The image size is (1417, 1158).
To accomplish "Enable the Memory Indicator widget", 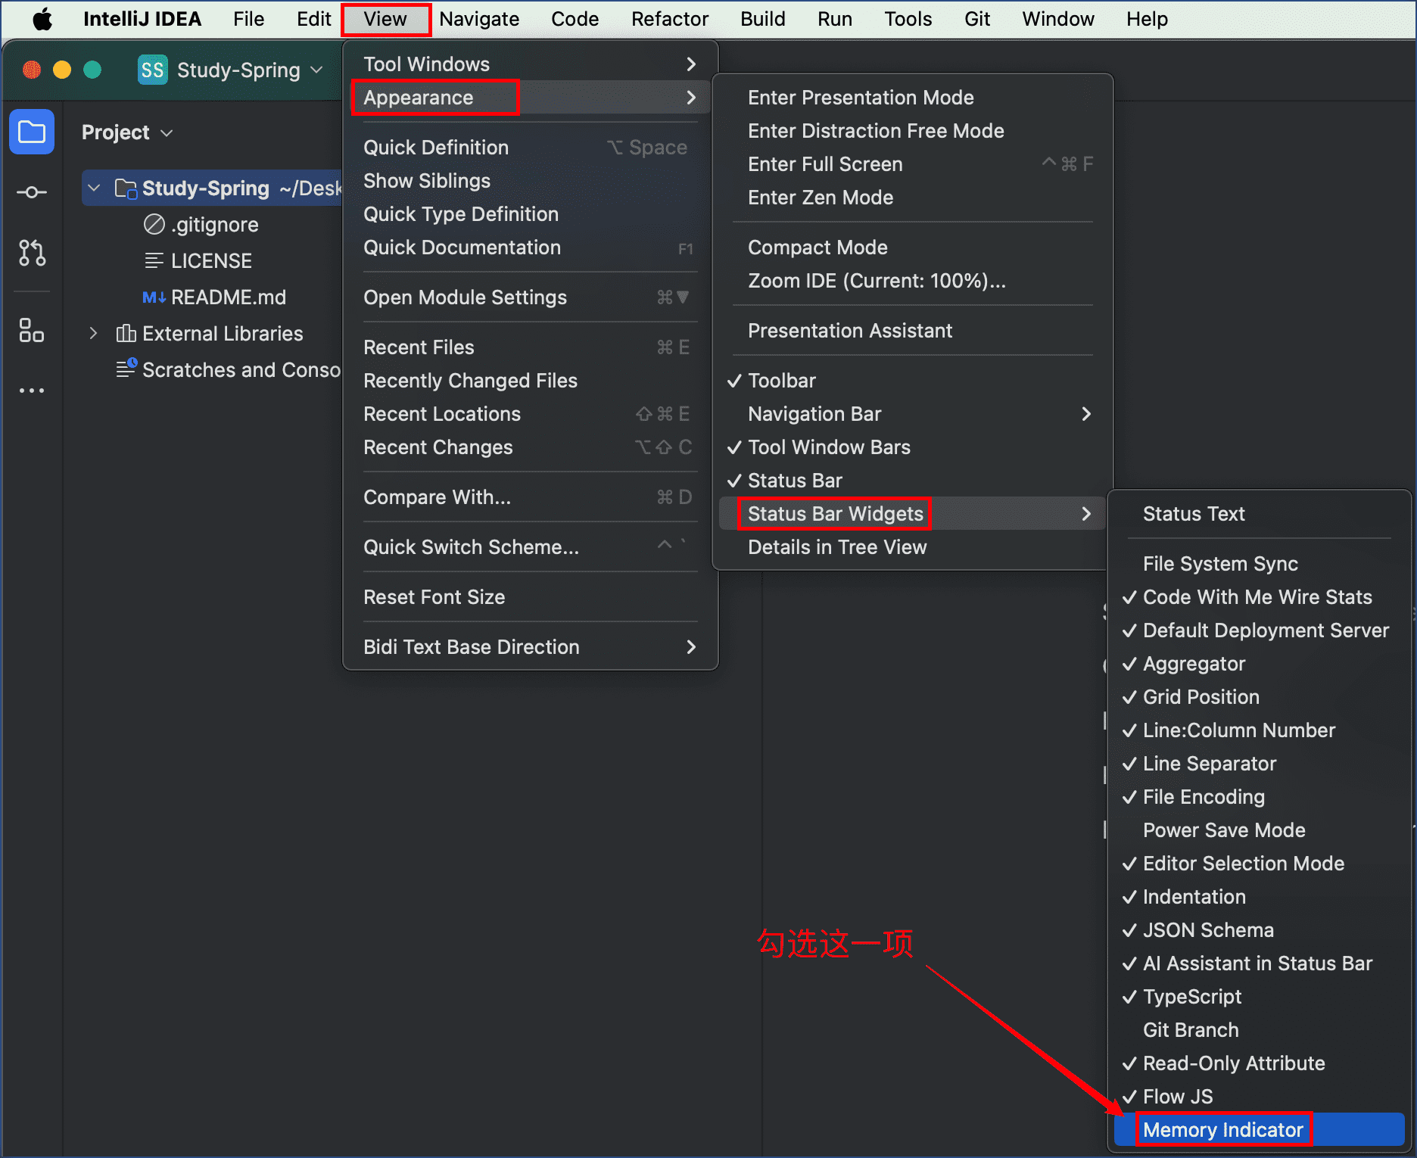I will click(x=1260, y=1130).
